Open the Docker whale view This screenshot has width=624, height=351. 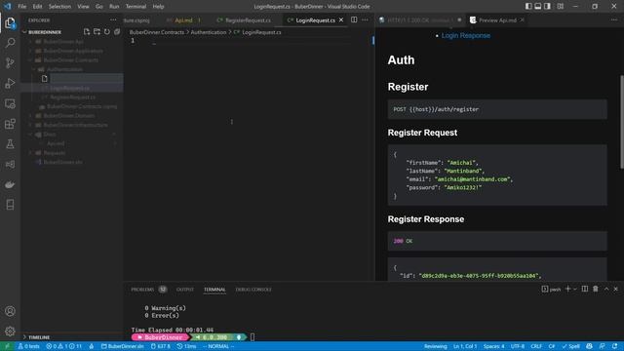pyautogui.click(x=10, y=184)
